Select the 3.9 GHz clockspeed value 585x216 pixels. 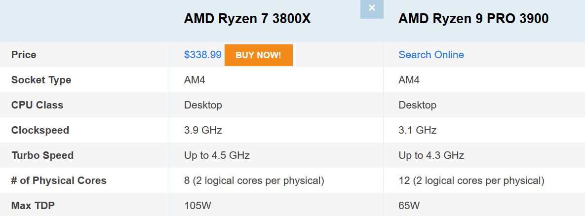click(x=203, y=130)
